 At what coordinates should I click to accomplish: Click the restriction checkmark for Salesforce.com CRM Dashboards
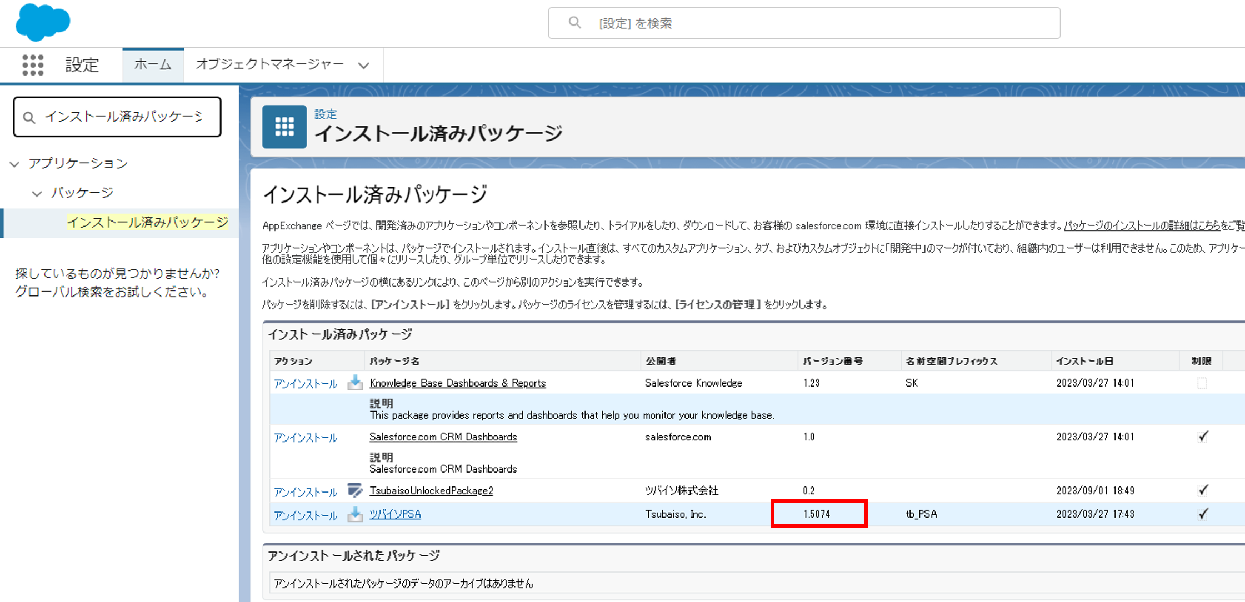click(1203, 437)
